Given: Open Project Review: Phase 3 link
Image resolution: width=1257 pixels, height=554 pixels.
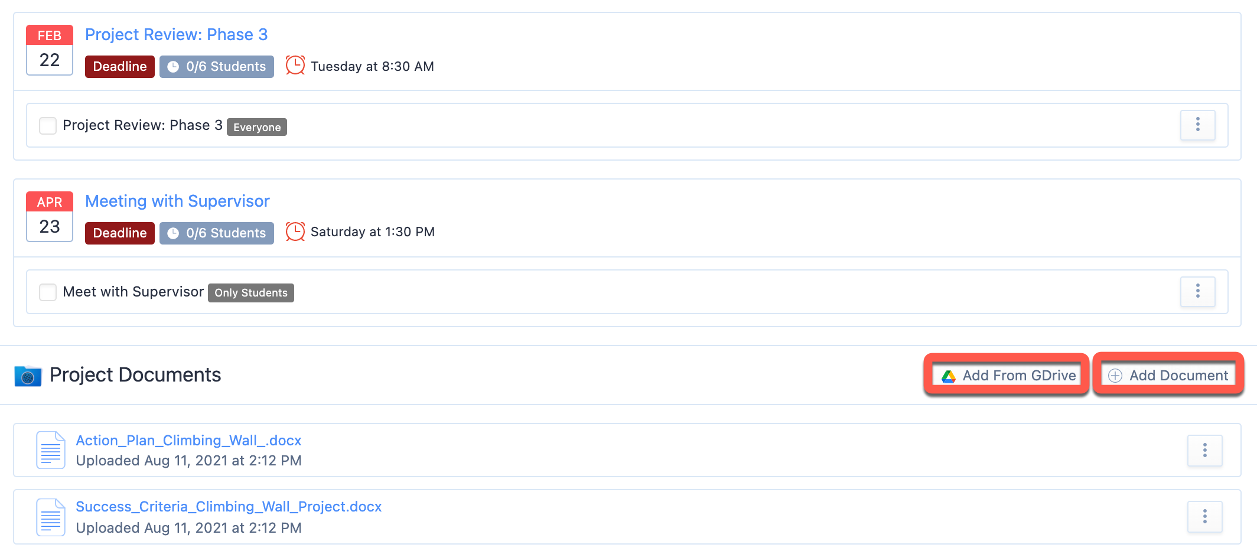Looking at the screenshot, I should (176, 34).
